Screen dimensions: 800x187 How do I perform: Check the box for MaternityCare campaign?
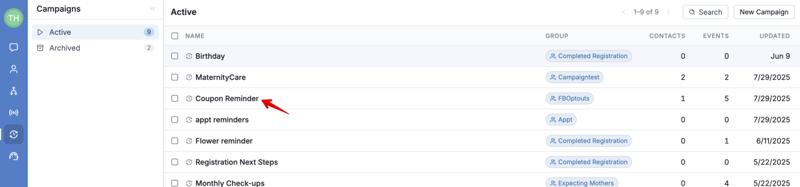174,77
